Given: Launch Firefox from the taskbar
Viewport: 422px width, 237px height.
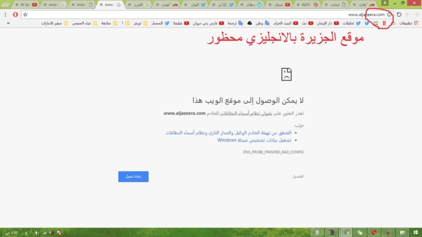Looking at the screenshot, I should click(388, 232).
